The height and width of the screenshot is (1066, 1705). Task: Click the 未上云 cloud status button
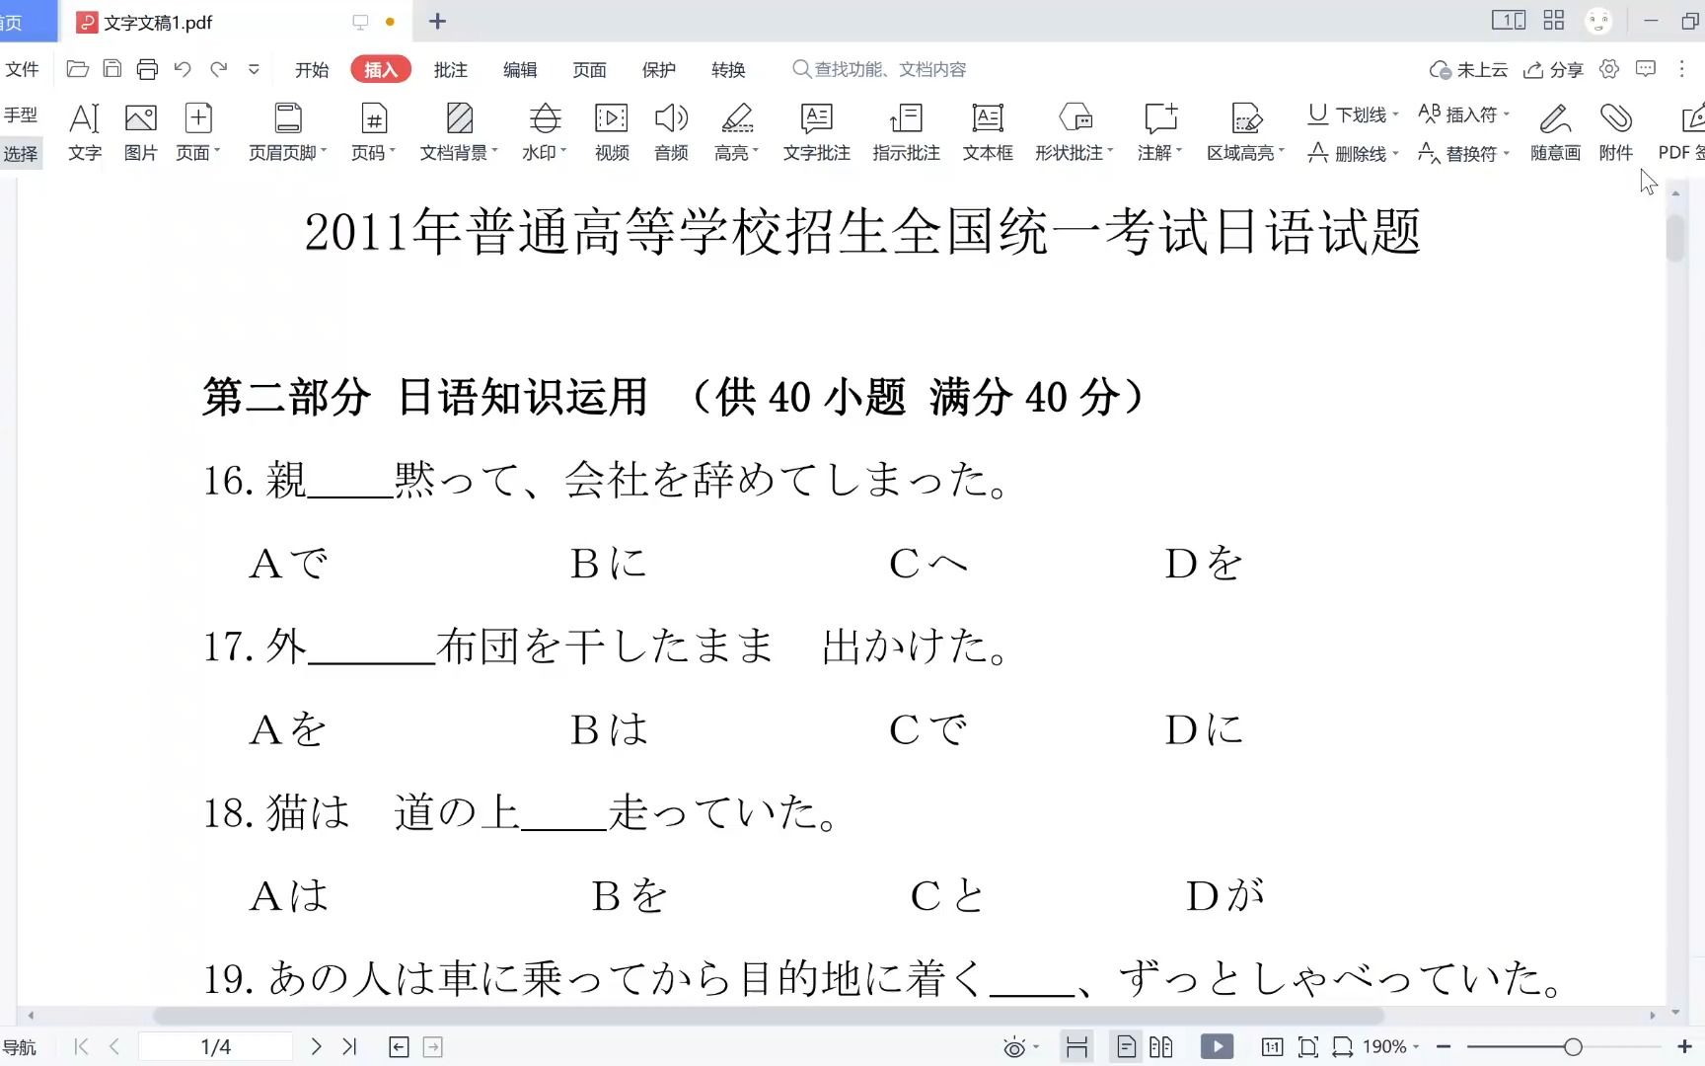pyautogui.click(x=1468, y=69)
